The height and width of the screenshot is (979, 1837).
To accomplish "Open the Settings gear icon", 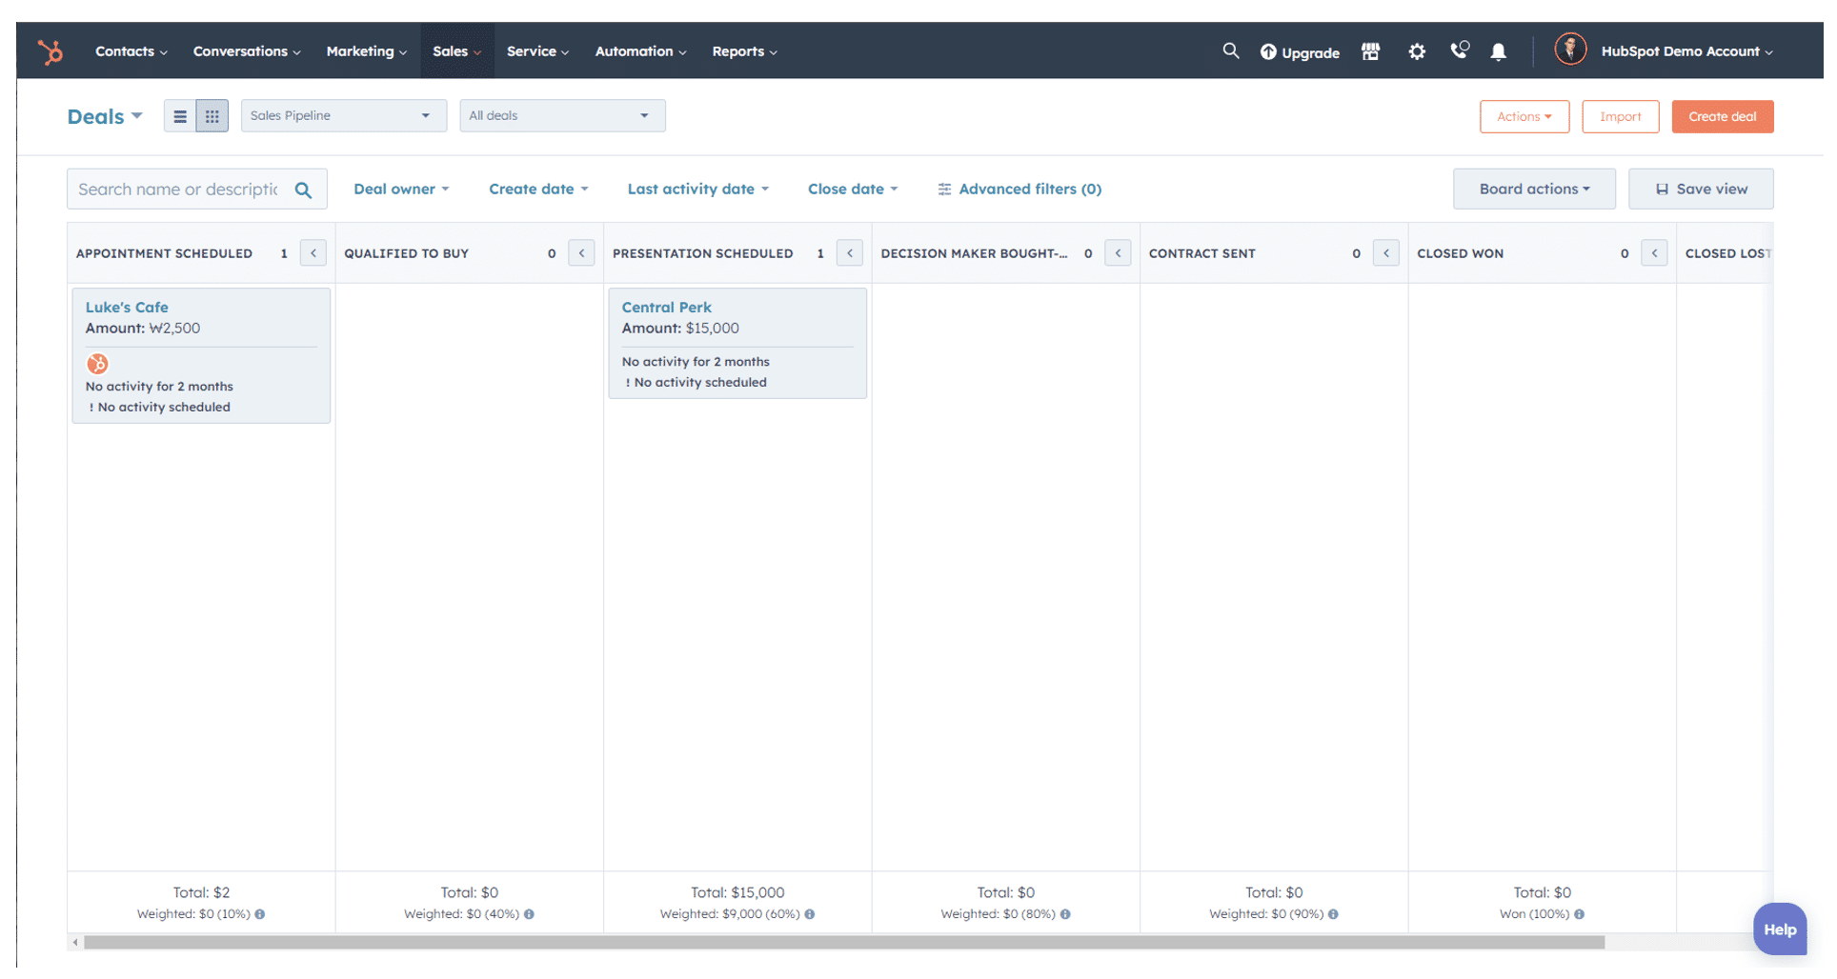I will [1417, 51].
